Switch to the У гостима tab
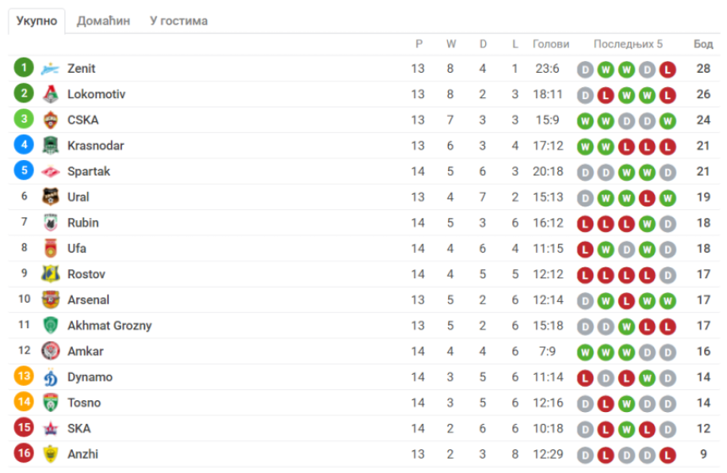 point(178,21)
